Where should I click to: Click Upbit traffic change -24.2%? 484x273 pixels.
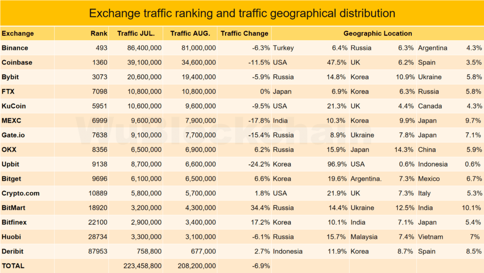click(x=259, y=164)
